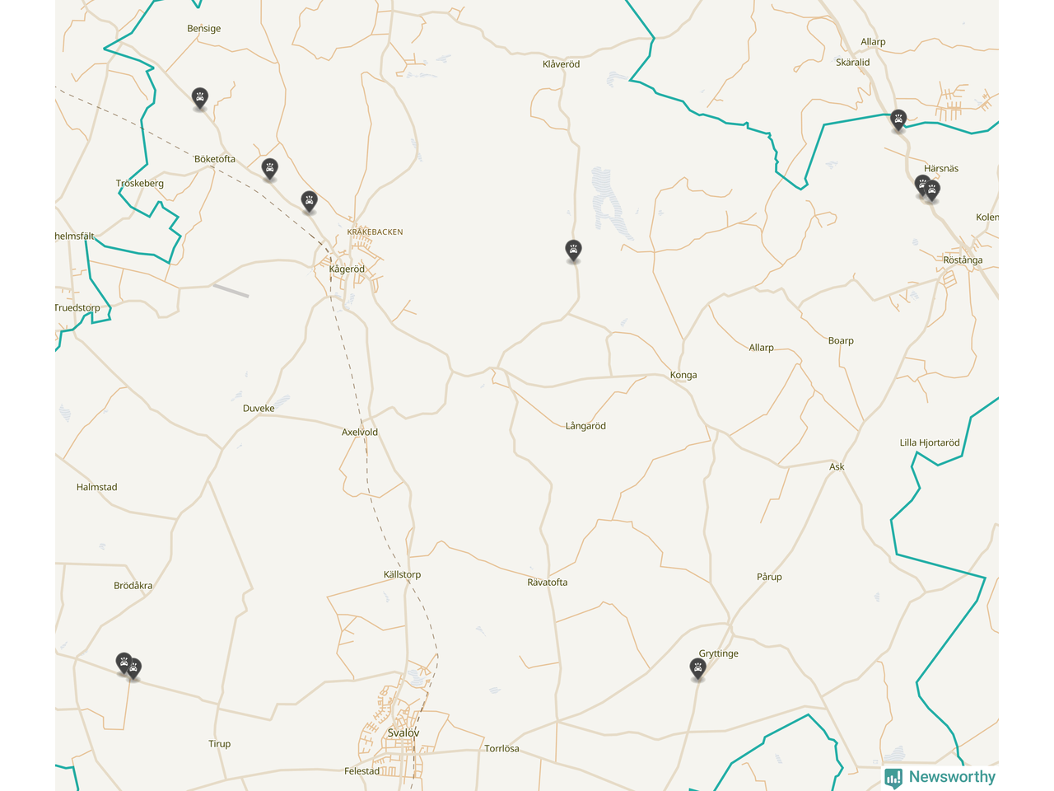
Task: Click the Lilla Hjortaröd label
Action: [x=930, y=443]
